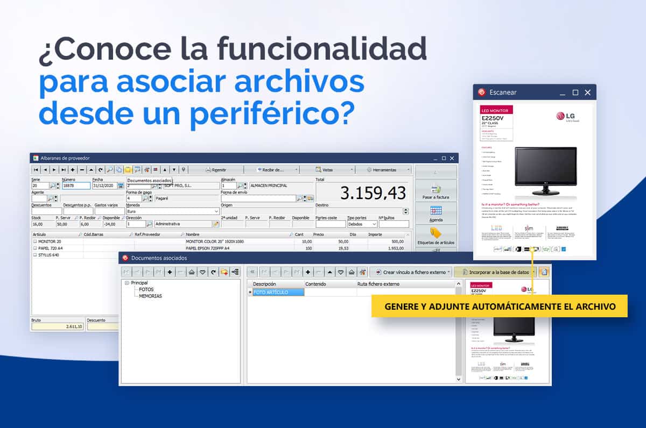The image size is (646, 428).
Task: Click the Pasar a factura icon
Action: tap(436, 190)
